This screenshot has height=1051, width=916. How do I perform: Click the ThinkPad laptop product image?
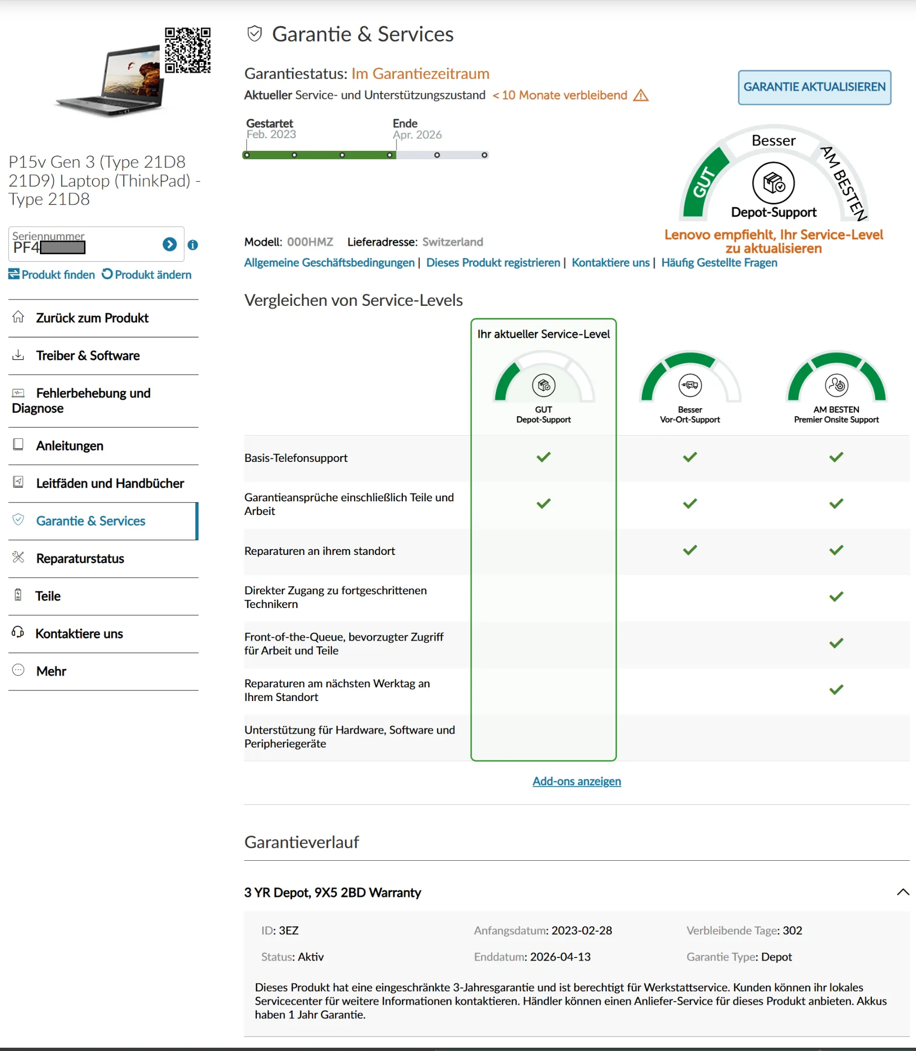[x=111, y=80]
